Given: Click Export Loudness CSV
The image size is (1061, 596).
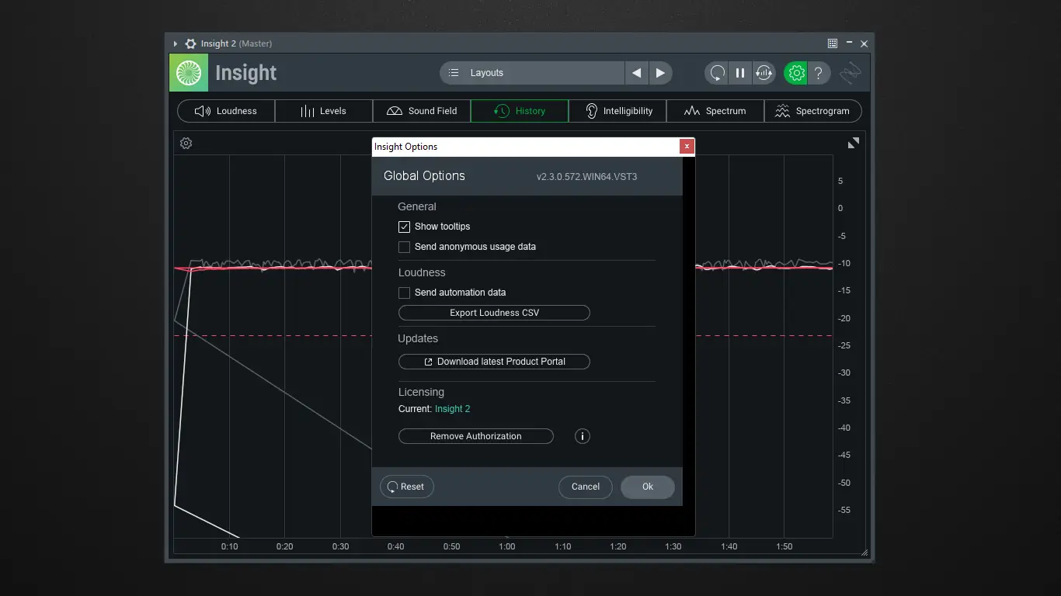Looking at the screenshot, I should pyautogui.click(x=494, y=313).
